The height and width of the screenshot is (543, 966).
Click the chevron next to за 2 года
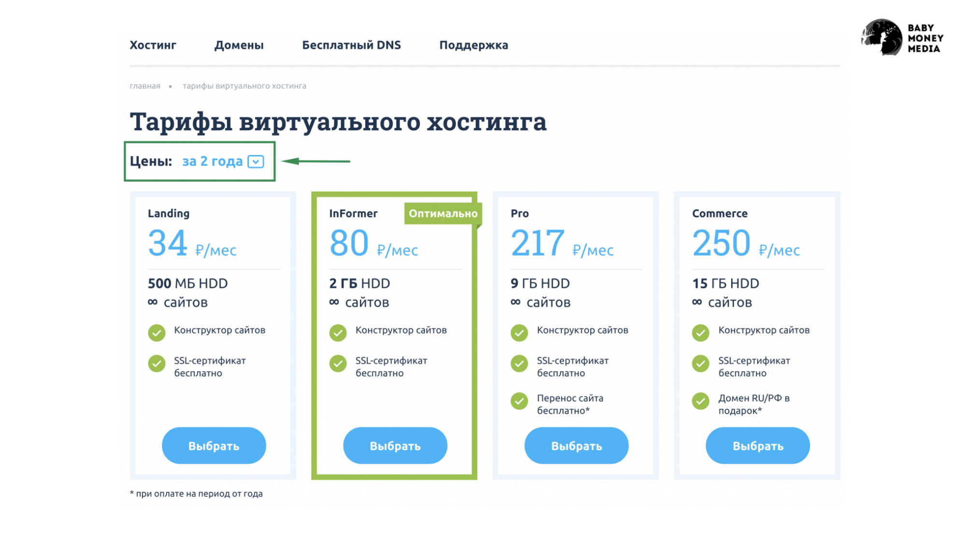click(x=256, y=161)
